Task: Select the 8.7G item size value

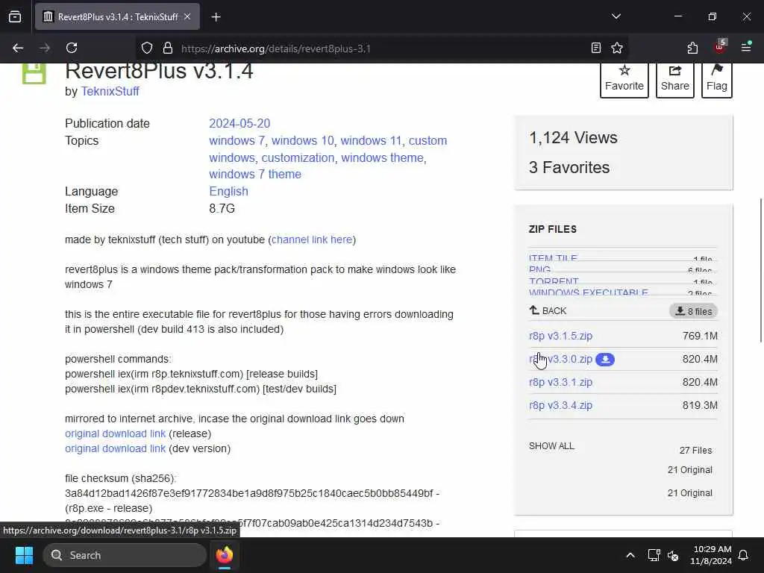Action: click(x=222, y=209)
